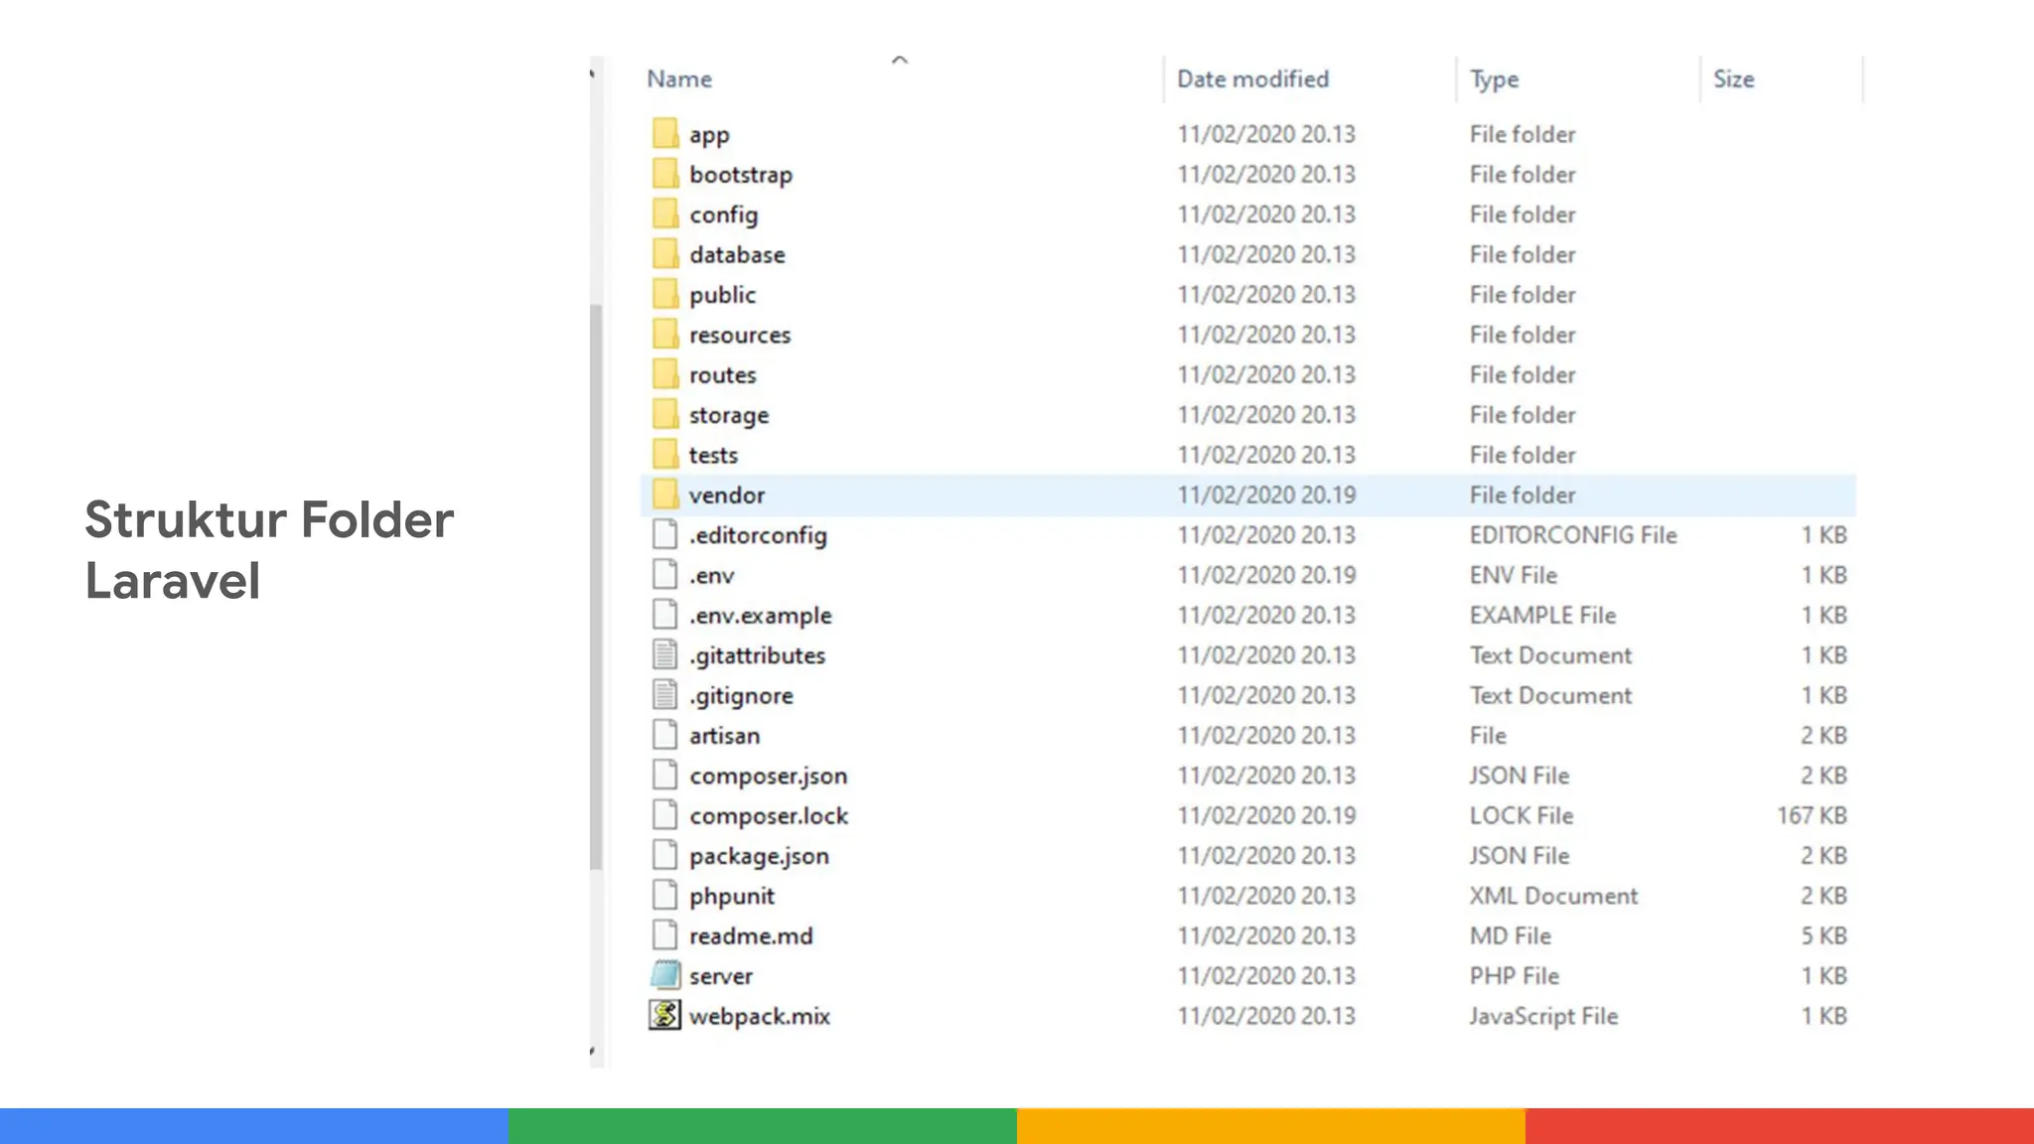Image resolution: width=2034 pixels, height=1144 pixels.
Task: Select the file name 'phpunit'
Action: click(x=732, y=896)
